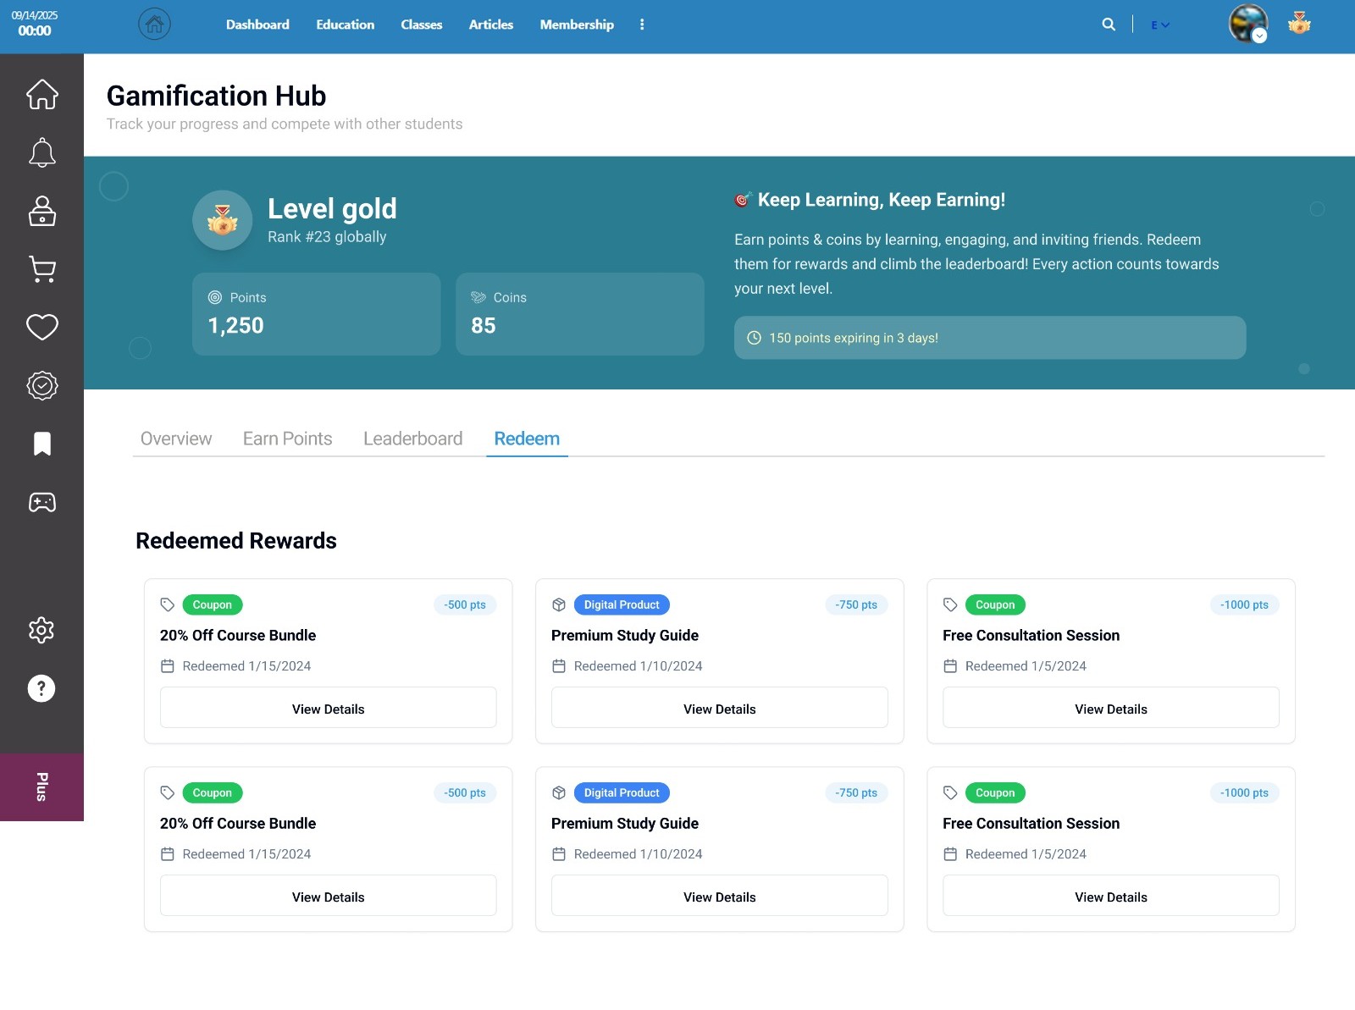Image resolution: width=1355 pixels, height=1010 pixels.
Task: Expand the language selector dropdown
Action: click(1159, 25)
